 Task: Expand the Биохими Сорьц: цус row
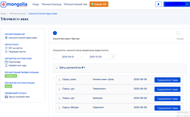(x=60, y=98)
